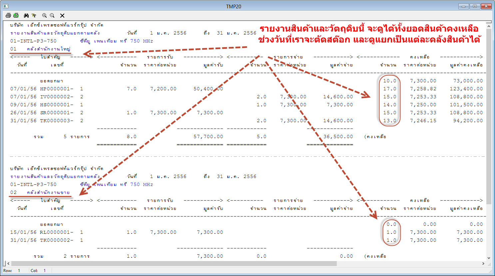The width and height of the screenshot is (495, 276).
Task: Click the RL0000001 entry dated 15/01/56
Action: (57, 232)
